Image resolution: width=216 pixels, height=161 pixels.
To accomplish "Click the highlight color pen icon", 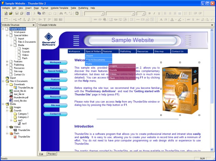I will (180, 20).
